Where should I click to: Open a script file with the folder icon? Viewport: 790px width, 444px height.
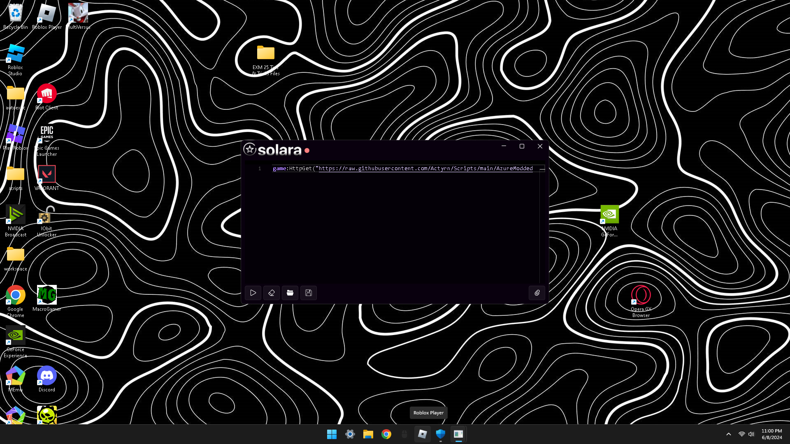click(290, 293)
